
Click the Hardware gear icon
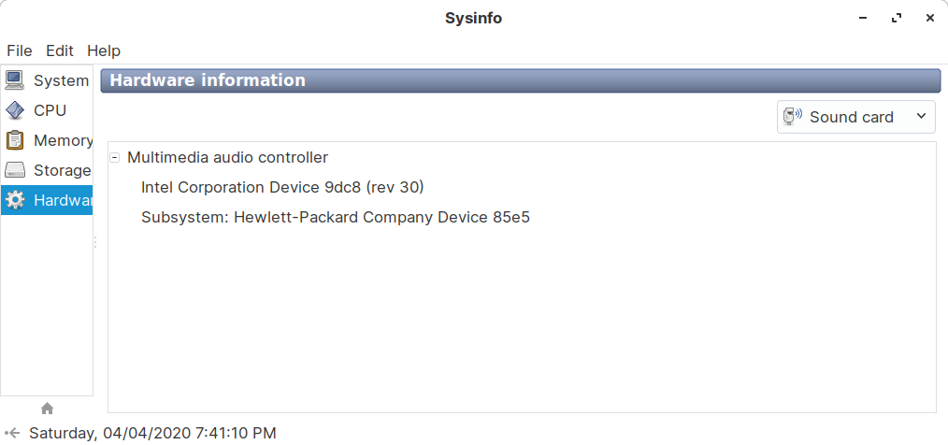tap(15, 200)
